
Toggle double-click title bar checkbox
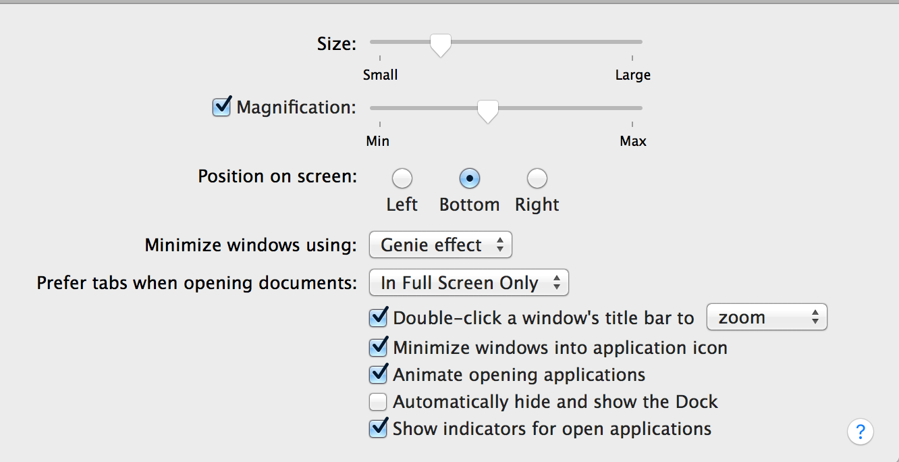tap(378, 317)
